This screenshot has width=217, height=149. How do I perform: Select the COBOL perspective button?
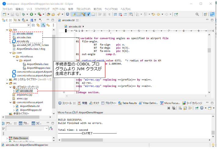click(x=212, y=14)
